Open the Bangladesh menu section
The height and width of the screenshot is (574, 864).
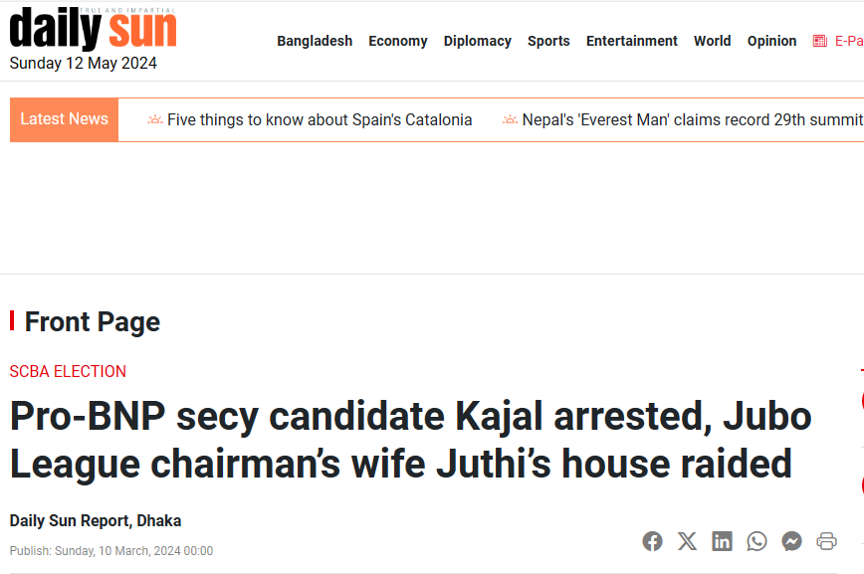coord(315,41)
